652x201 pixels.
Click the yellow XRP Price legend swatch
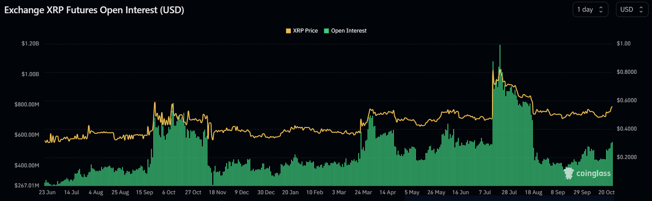point(289,31)
